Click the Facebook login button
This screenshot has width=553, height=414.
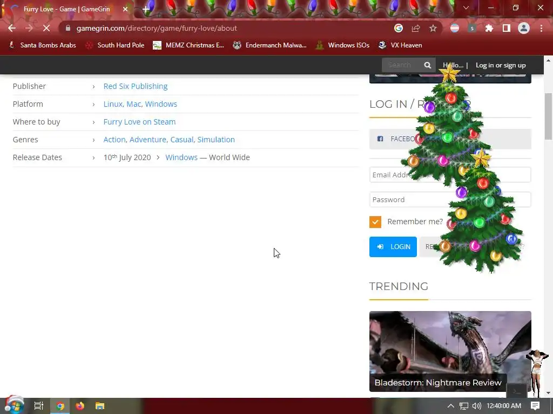pyautogui.click(x=450, y=139)
